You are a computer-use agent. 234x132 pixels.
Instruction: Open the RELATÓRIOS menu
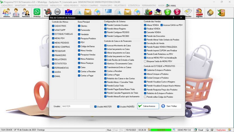pyautogui.click(x=120, y=6)
